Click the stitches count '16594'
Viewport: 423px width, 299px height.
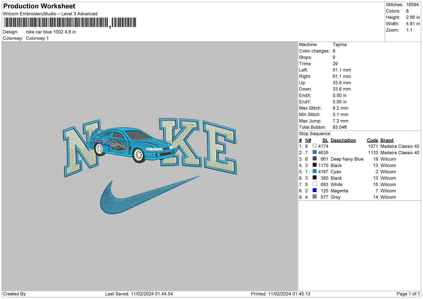point(412,5)
